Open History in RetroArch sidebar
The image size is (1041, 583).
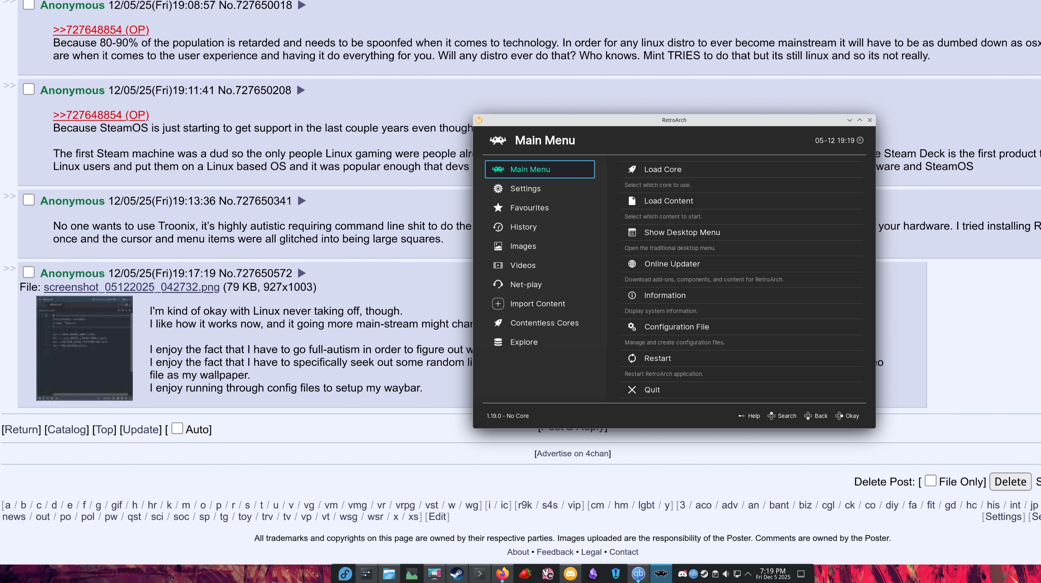point(523,227)
